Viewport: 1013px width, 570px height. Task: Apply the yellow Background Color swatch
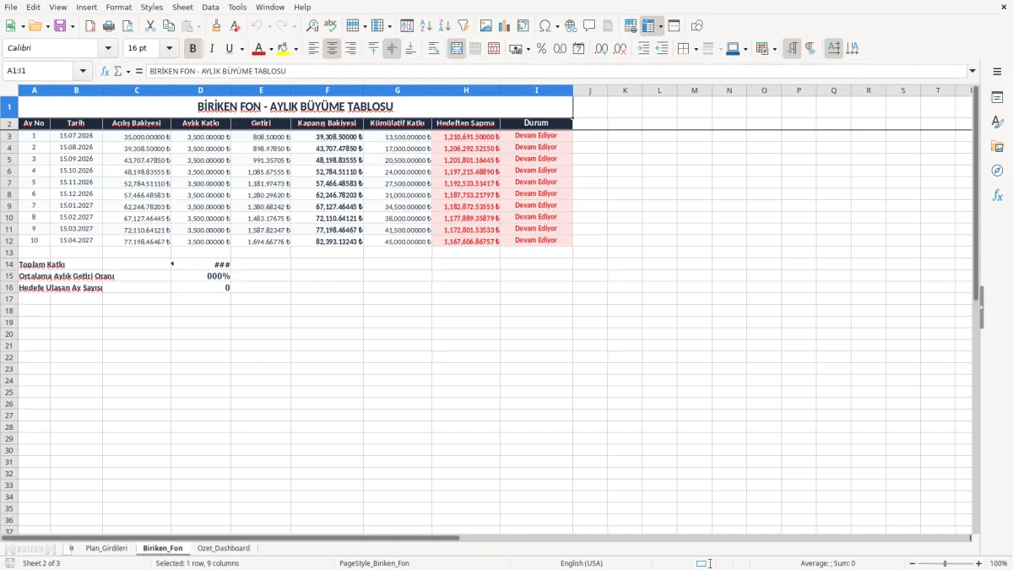point(284,49)
